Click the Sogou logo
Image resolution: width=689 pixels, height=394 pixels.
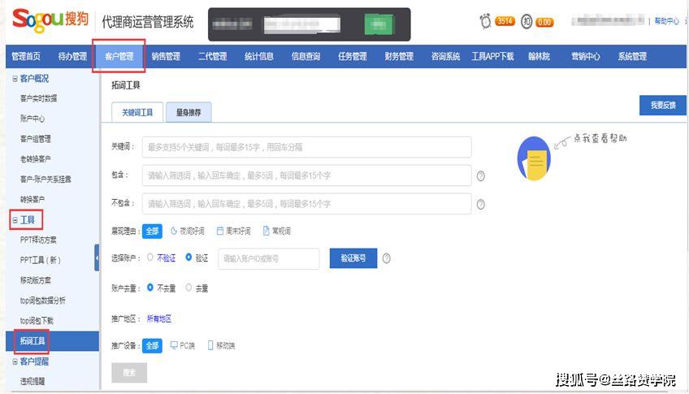point(50,19)
